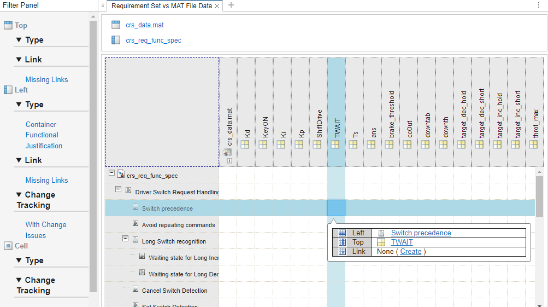The width and height of the screenshot is (548, 307).
Task: Click the target_inc_hold variable column icon
Action: [497, 144]
